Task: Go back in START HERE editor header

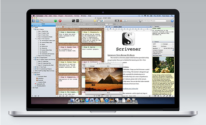Action: pos(107,27)
